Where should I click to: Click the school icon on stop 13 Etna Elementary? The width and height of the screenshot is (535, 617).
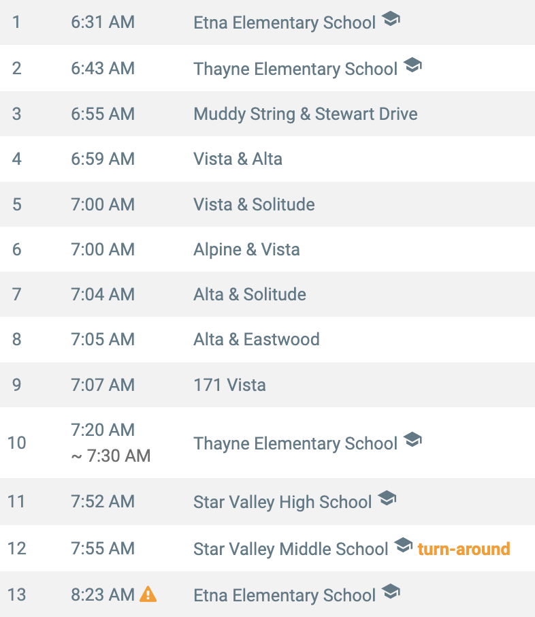[x=391, y=591]
